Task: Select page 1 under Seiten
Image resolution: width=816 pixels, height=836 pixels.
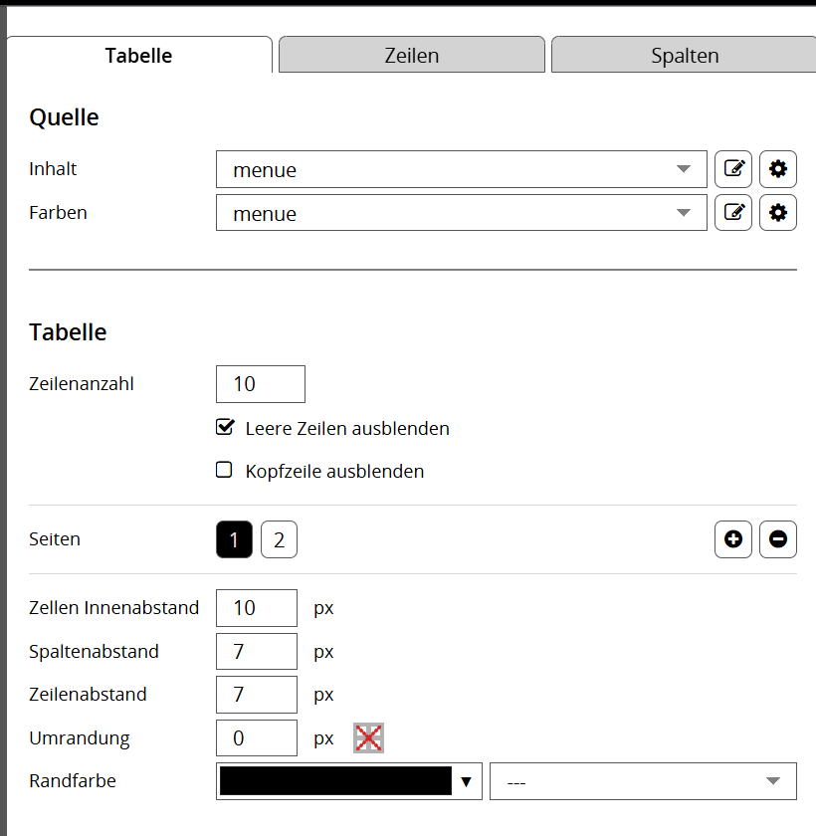Action: [x=234, y=540]
